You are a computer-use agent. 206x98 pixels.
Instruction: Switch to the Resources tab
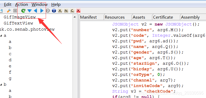click(x=115, y=17)
